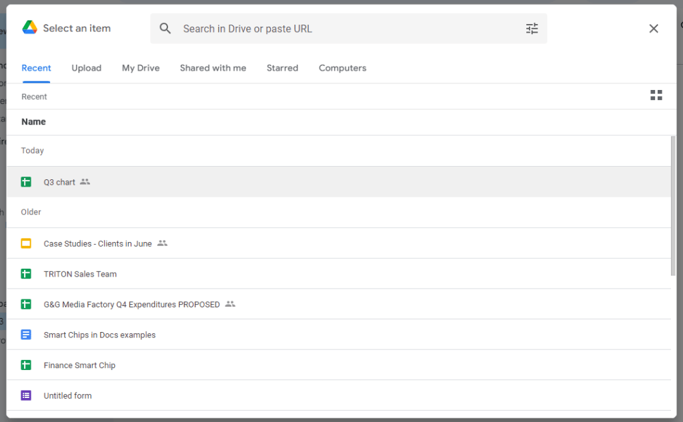Go to Shared with me tab
Screen dimensions: 683x422
click(x=213, y=68)
